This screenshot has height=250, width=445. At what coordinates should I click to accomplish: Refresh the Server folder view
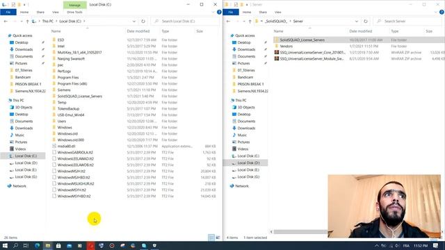366,22
